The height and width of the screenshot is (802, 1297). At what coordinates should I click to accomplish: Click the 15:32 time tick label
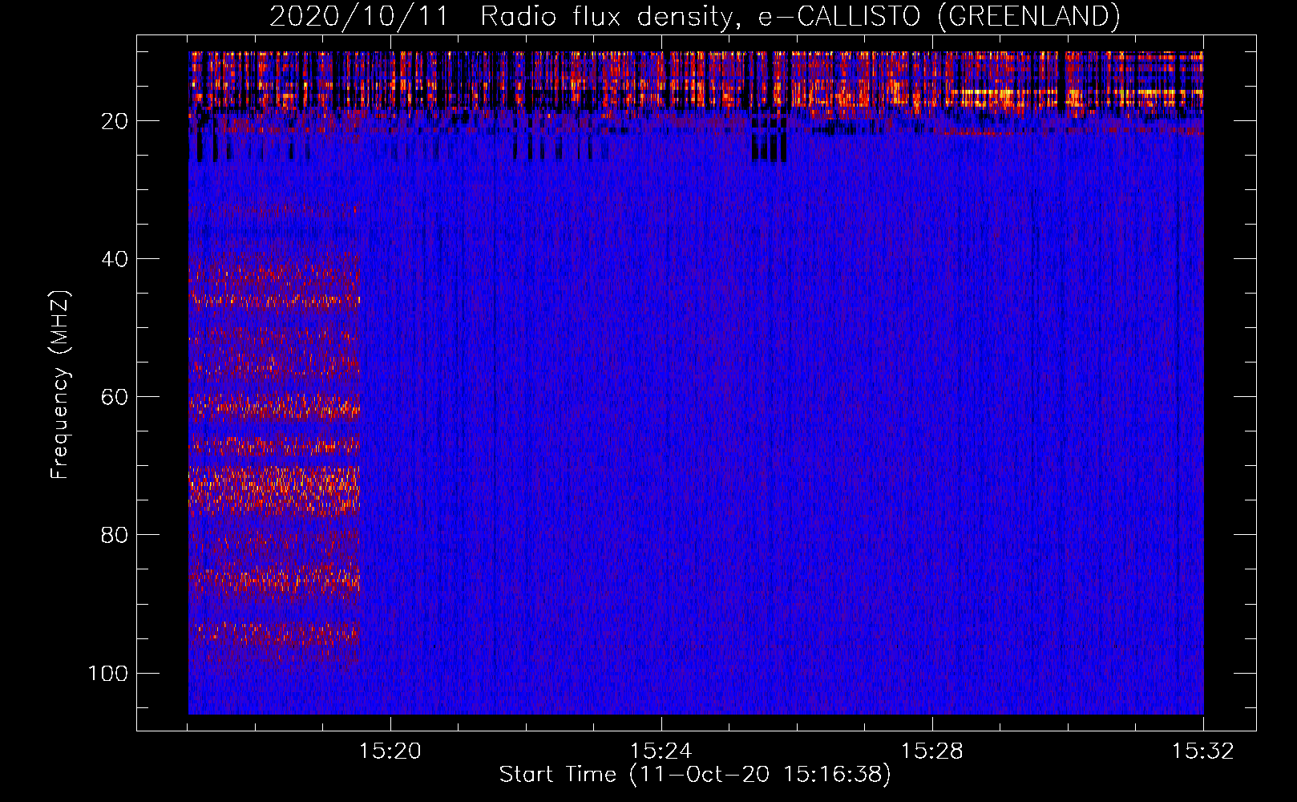pyautogui.click(x=1203, y=751)
